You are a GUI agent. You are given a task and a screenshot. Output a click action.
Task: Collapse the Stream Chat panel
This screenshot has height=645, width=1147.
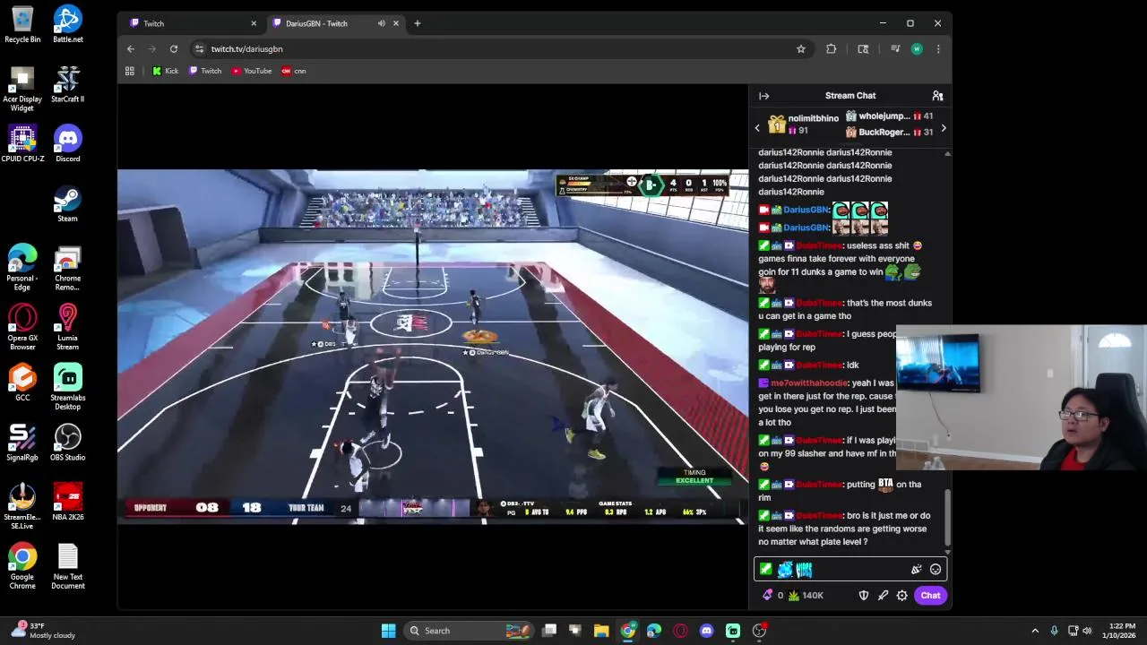pos(763,96)
